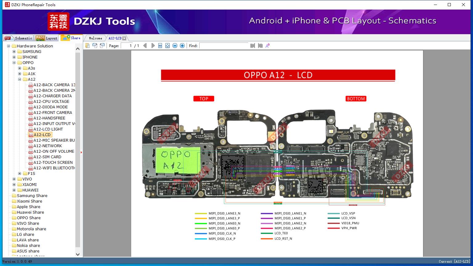Image resolution: width=473 pixels, height=266 pixels.
Task: Open the A12-FRONT CAMERA file
Action: tap(53, 113)
